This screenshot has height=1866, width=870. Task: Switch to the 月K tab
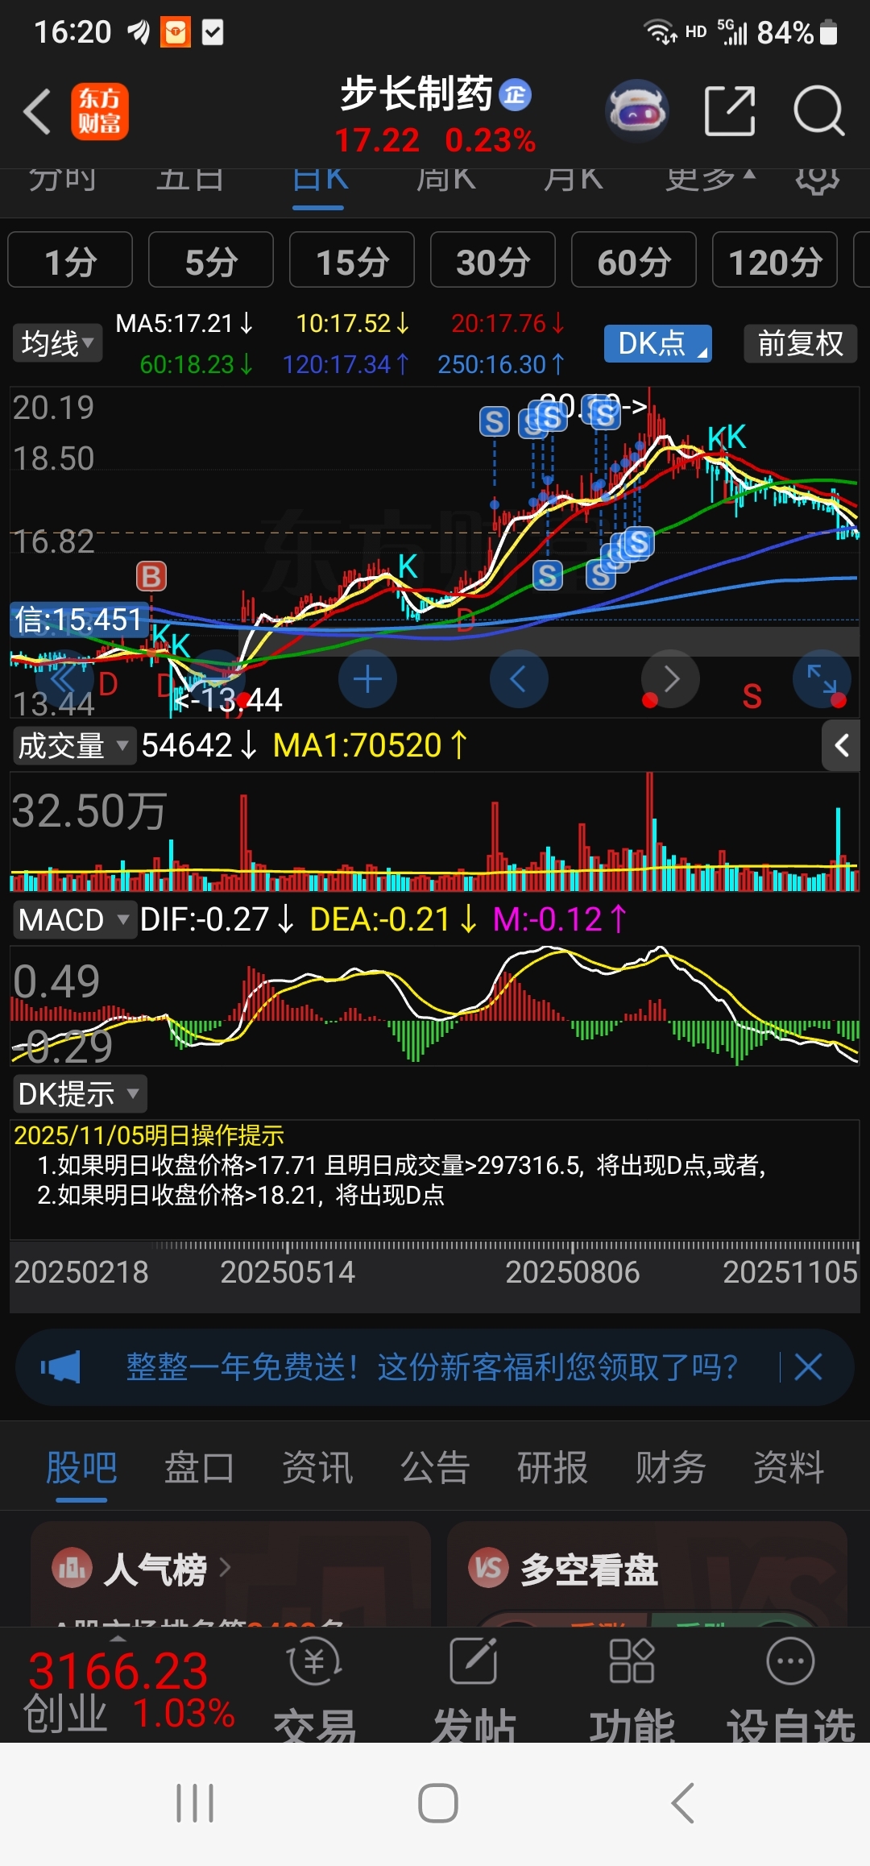click(573, 179)
